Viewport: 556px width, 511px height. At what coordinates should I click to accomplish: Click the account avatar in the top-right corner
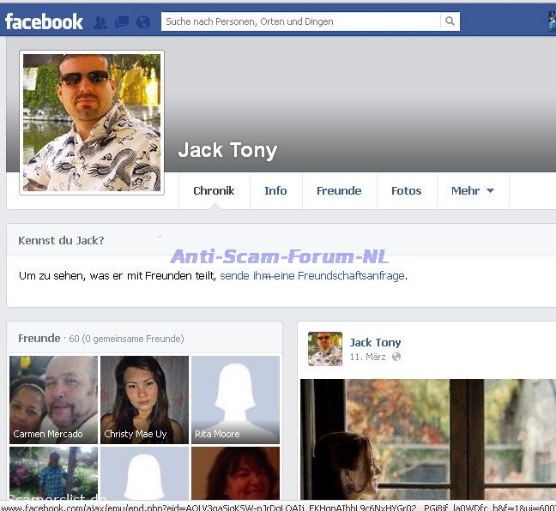point(552,22)
